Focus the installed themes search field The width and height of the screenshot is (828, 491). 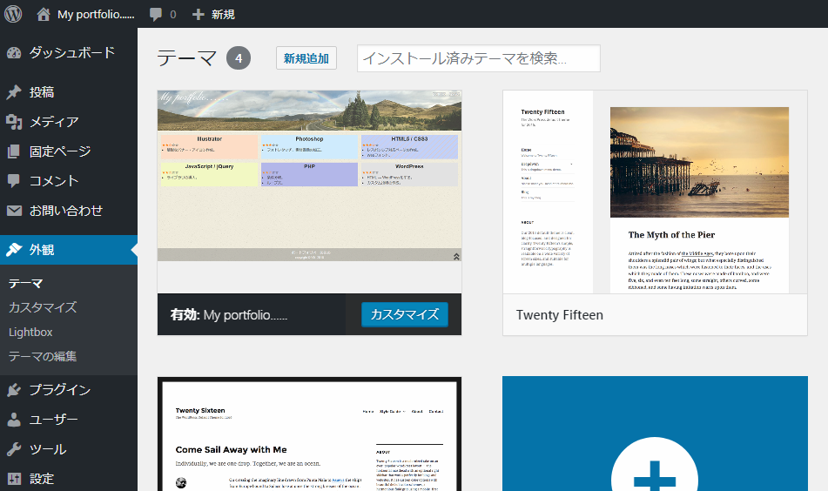pos(478,58)
